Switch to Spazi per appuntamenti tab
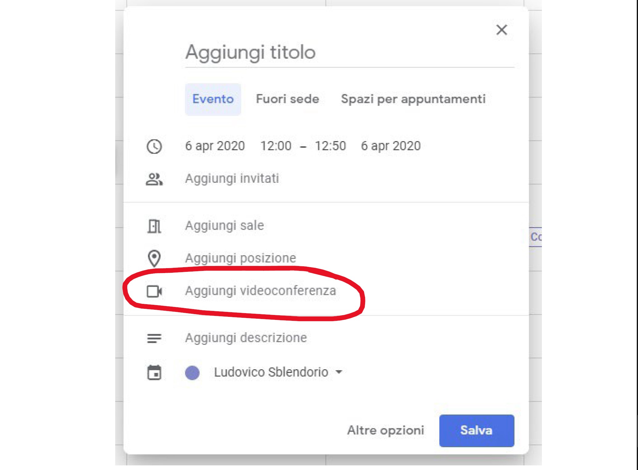This screenshot has width=638, height=470. (x=413, y=99)
